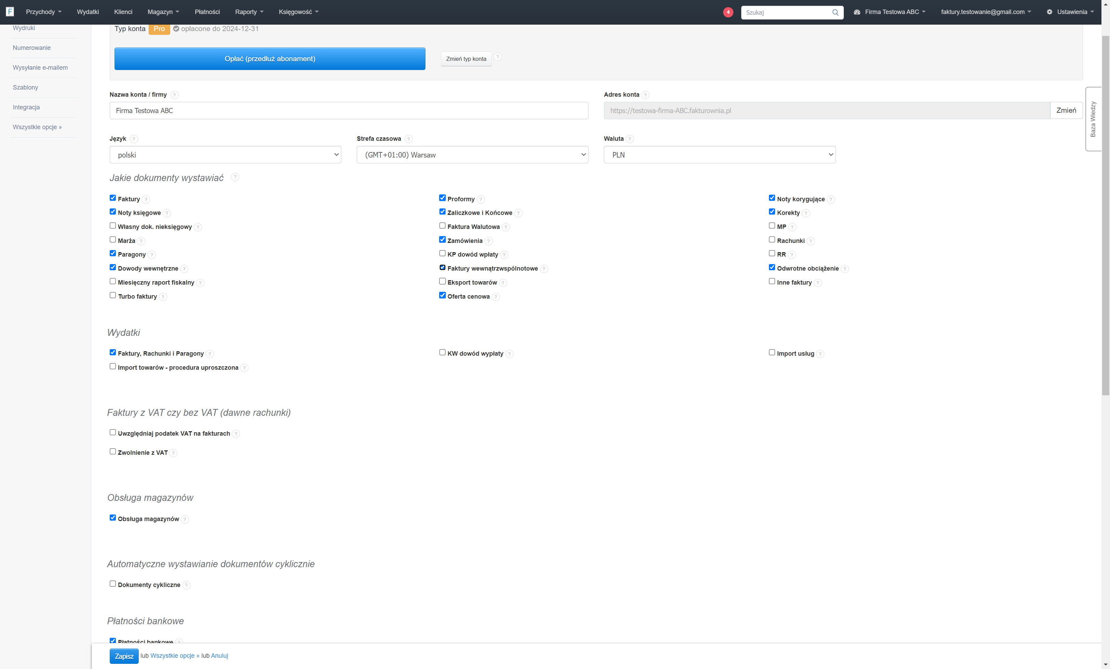This screenshot has height=669, width=1110.
Task: Open the Waluta dropdown showing PLN
Action: pos(719,154)
